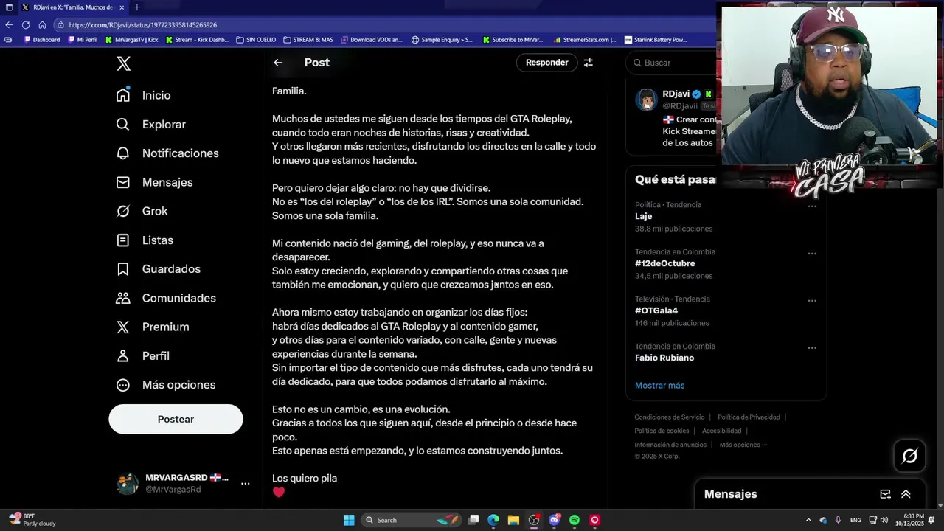
Task: Open Listas
Action: coord(145,240)
